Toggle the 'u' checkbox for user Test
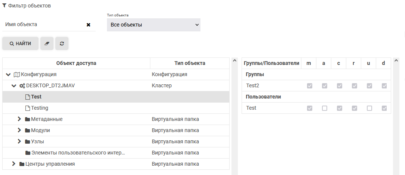The image size is (405, 175). (369, 108)
